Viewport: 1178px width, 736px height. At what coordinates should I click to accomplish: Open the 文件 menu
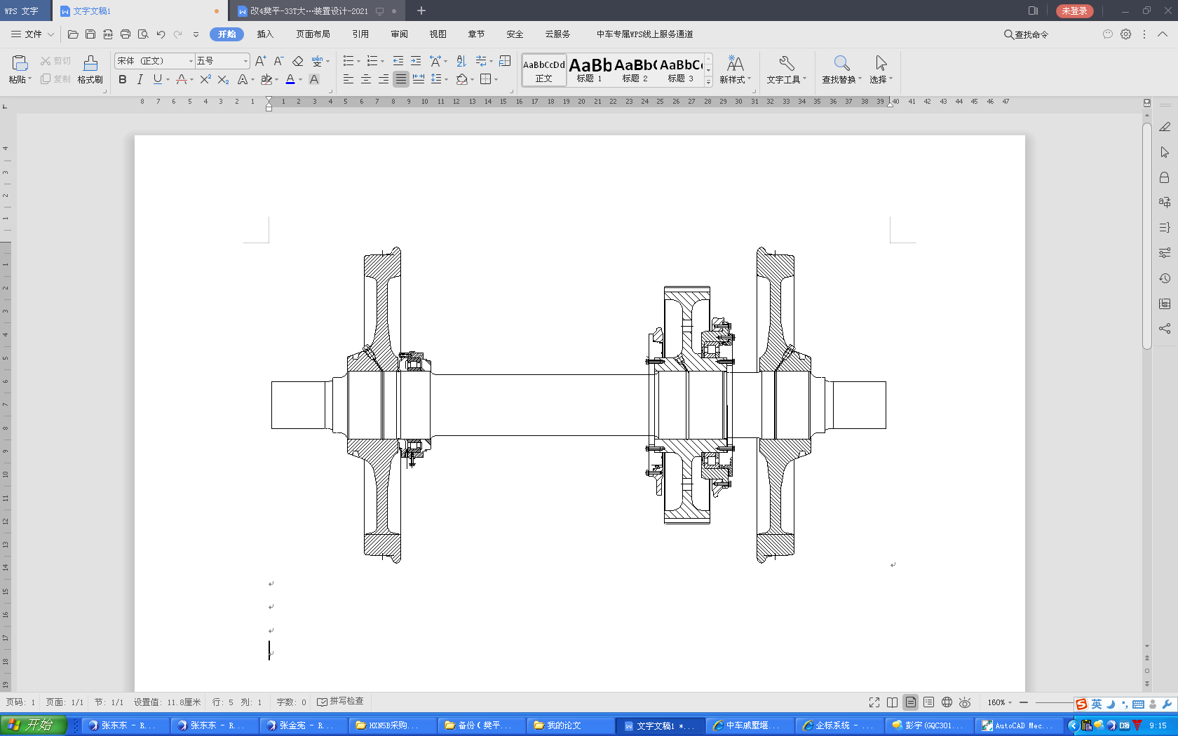coord(32,34)
